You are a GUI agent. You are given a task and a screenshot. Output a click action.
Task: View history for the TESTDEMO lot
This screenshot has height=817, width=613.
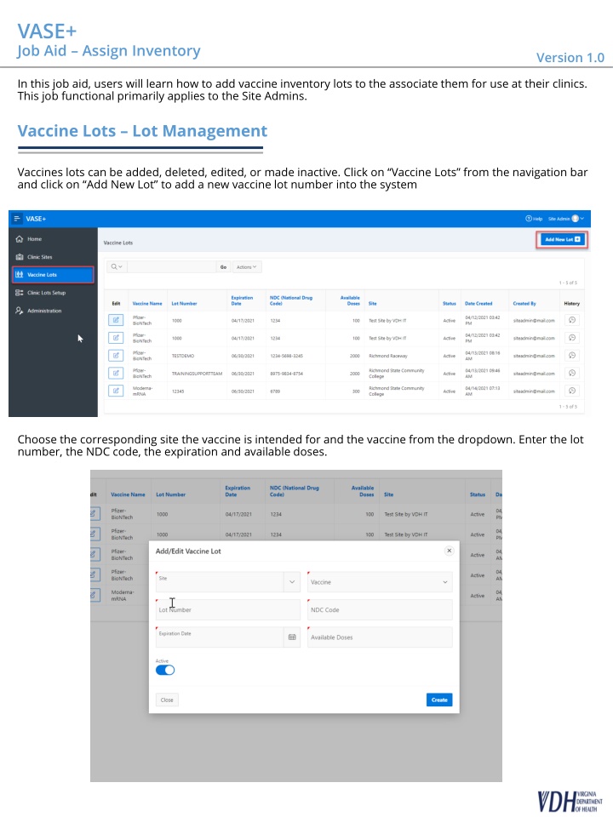572,356
